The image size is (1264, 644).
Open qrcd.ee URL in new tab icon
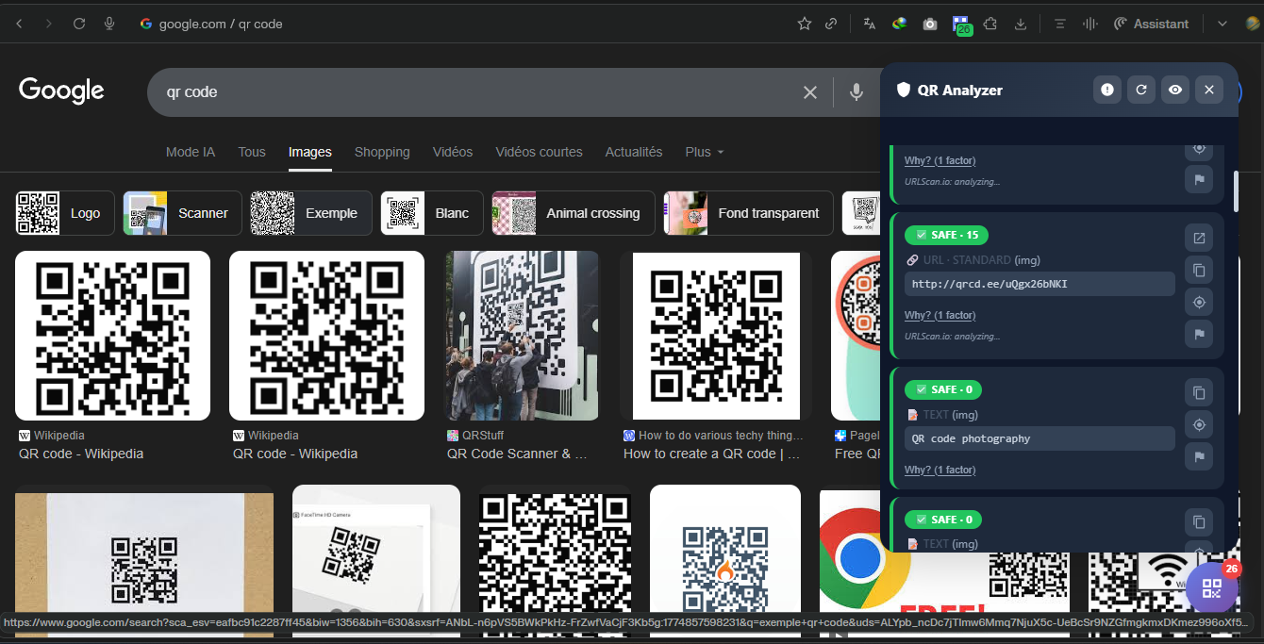point(1199,239)
